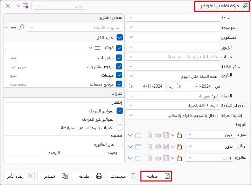Toggle the مبيعات checkbox
Screen dimensions: 251x185
coord(119,75)
